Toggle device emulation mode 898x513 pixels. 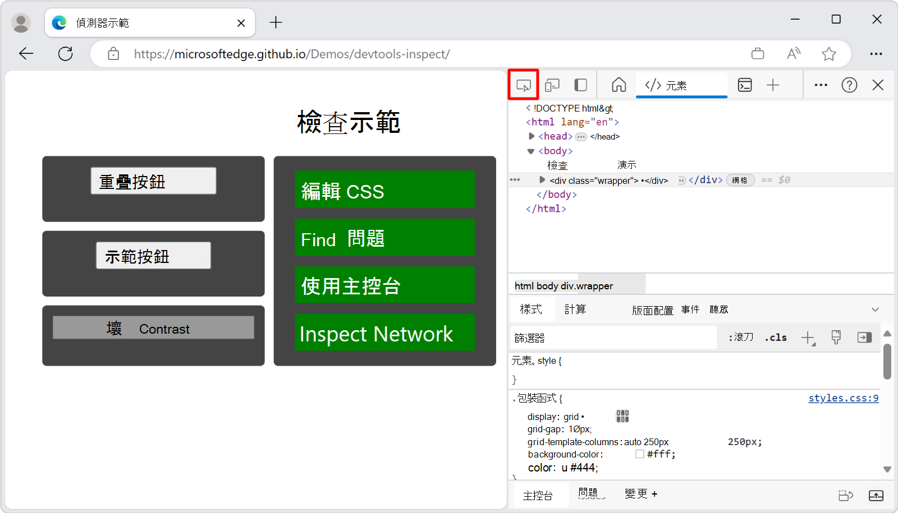552,85
